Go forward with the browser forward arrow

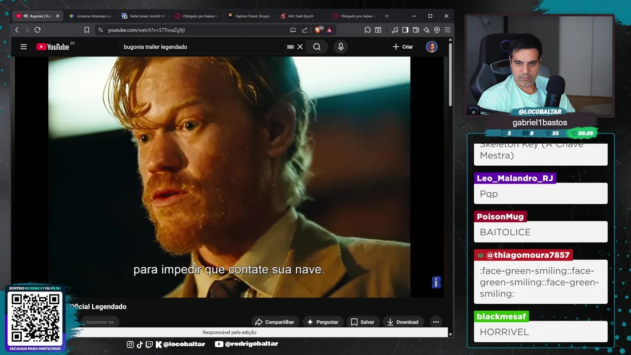pyautogui.click(x=27, y=30)
